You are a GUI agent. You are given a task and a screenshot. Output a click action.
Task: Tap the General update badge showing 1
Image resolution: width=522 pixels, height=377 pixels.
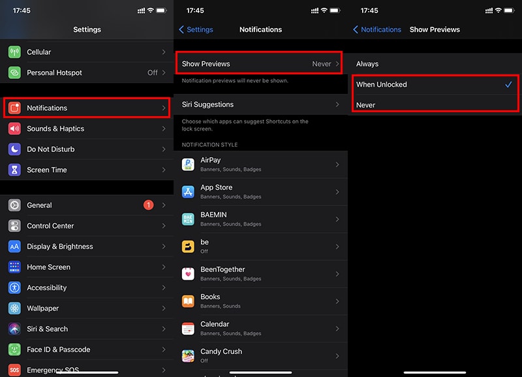(149, 205)
